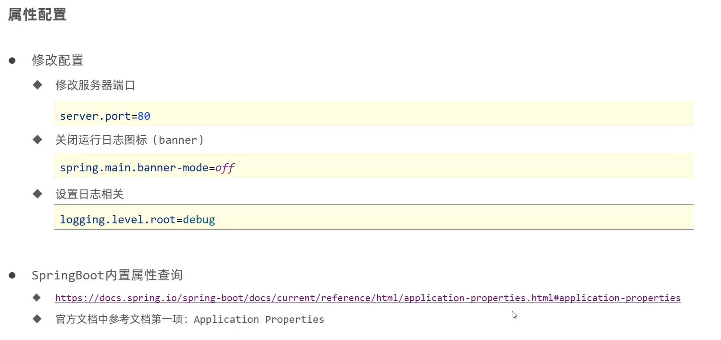Click the blue port value 80
This screenshot has width=721, height=340.
144,116
